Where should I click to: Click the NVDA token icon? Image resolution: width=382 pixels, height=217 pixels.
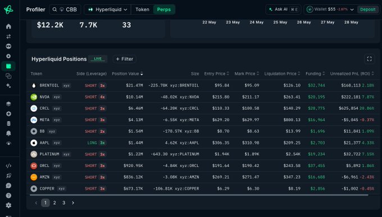coord(34,97)
